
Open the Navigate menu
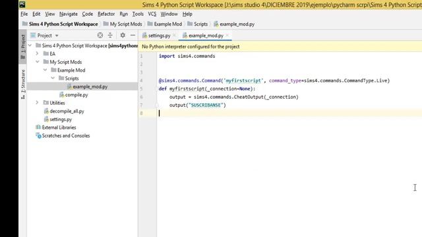pos(69,14)
